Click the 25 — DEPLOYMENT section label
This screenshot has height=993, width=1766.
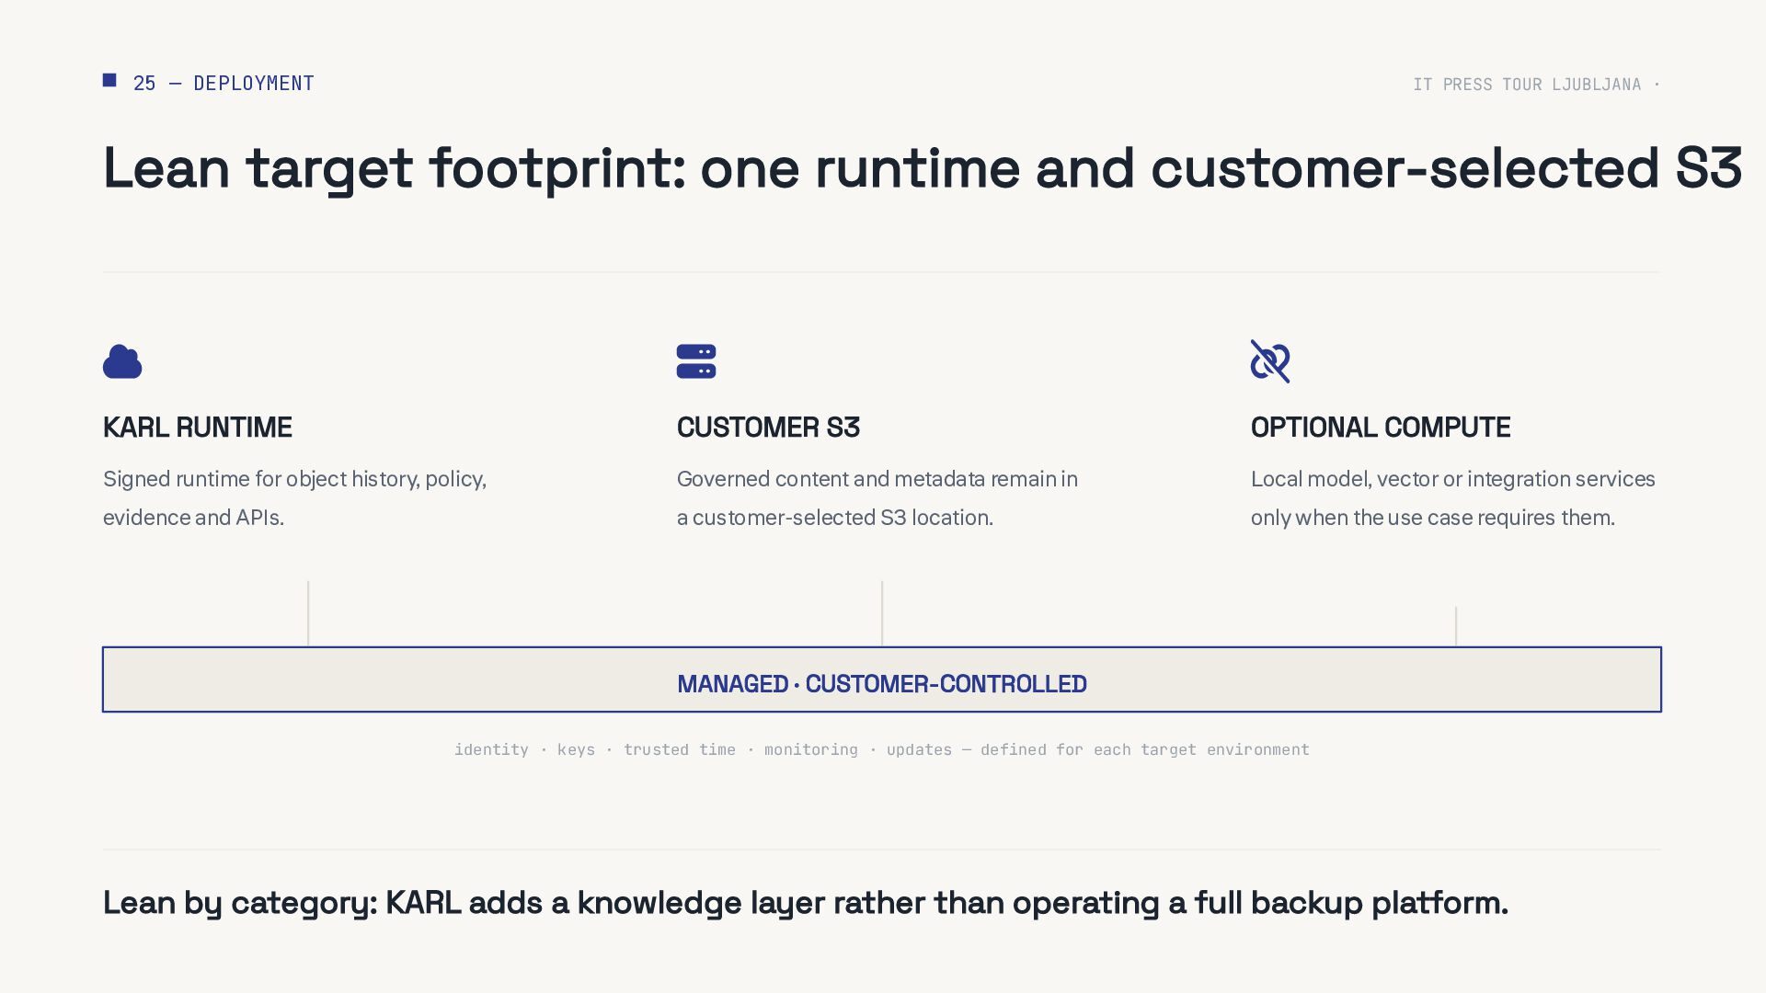(224, 84)
